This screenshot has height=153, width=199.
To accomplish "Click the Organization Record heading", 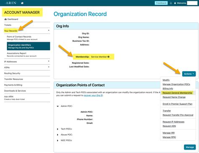I will tap(80, 14).
